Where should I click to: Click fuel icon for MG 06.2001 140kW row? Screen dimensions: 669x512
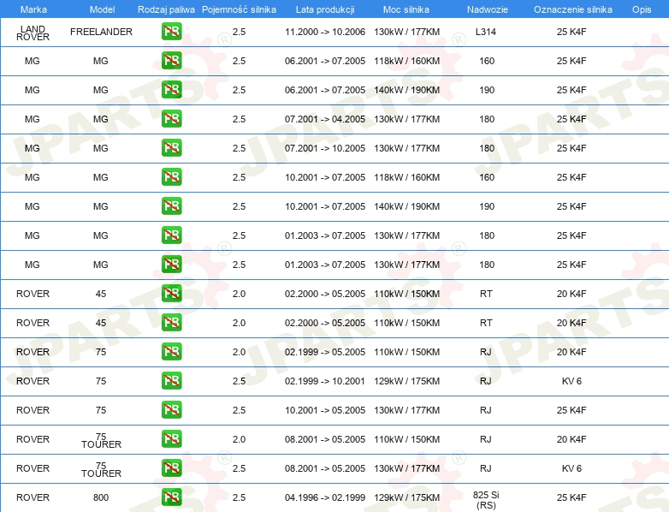(x=171, y=90)
